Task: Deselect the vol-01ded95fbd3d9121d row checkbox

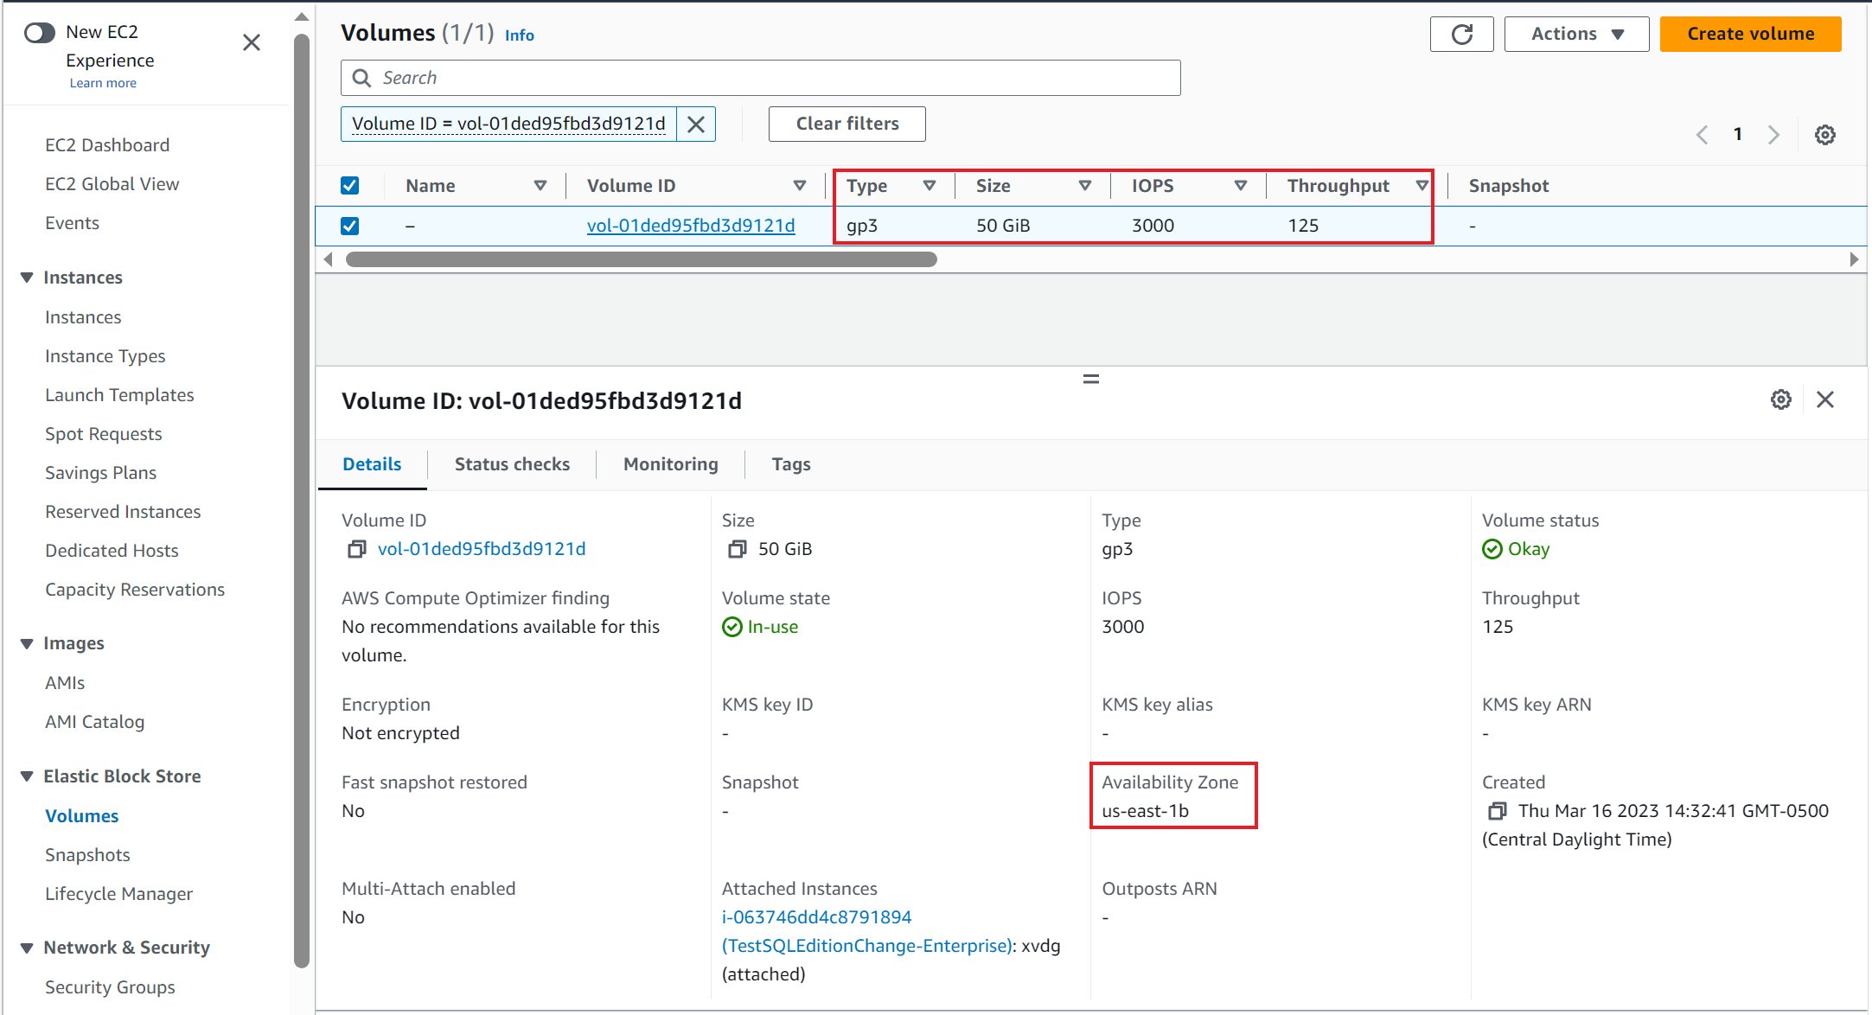Action: (x=349, y=226)
